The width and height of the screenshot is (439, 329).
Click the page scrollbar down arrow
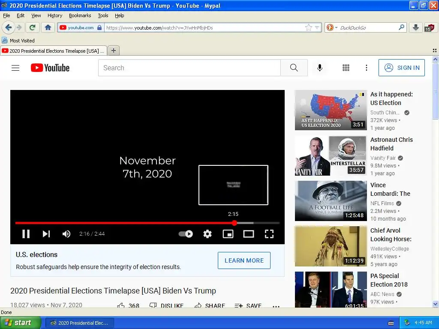click(x=435, y=304)
